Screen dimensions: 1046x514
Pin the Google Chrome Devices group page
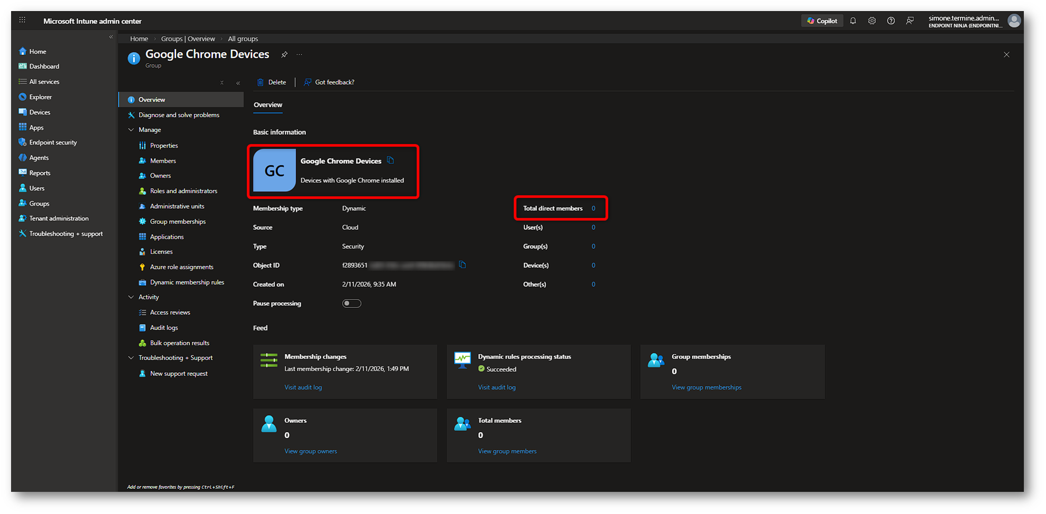point(284,55)
